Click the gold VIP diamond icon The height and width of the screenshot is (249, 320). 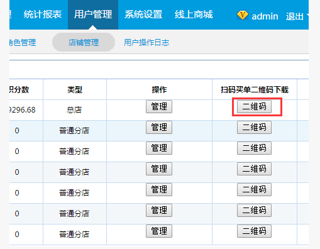(x=243, y=15)
